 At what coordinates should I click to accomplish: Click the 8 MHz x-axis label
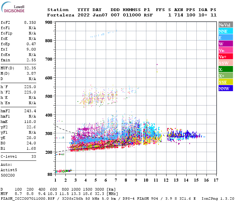pos(126,180)
